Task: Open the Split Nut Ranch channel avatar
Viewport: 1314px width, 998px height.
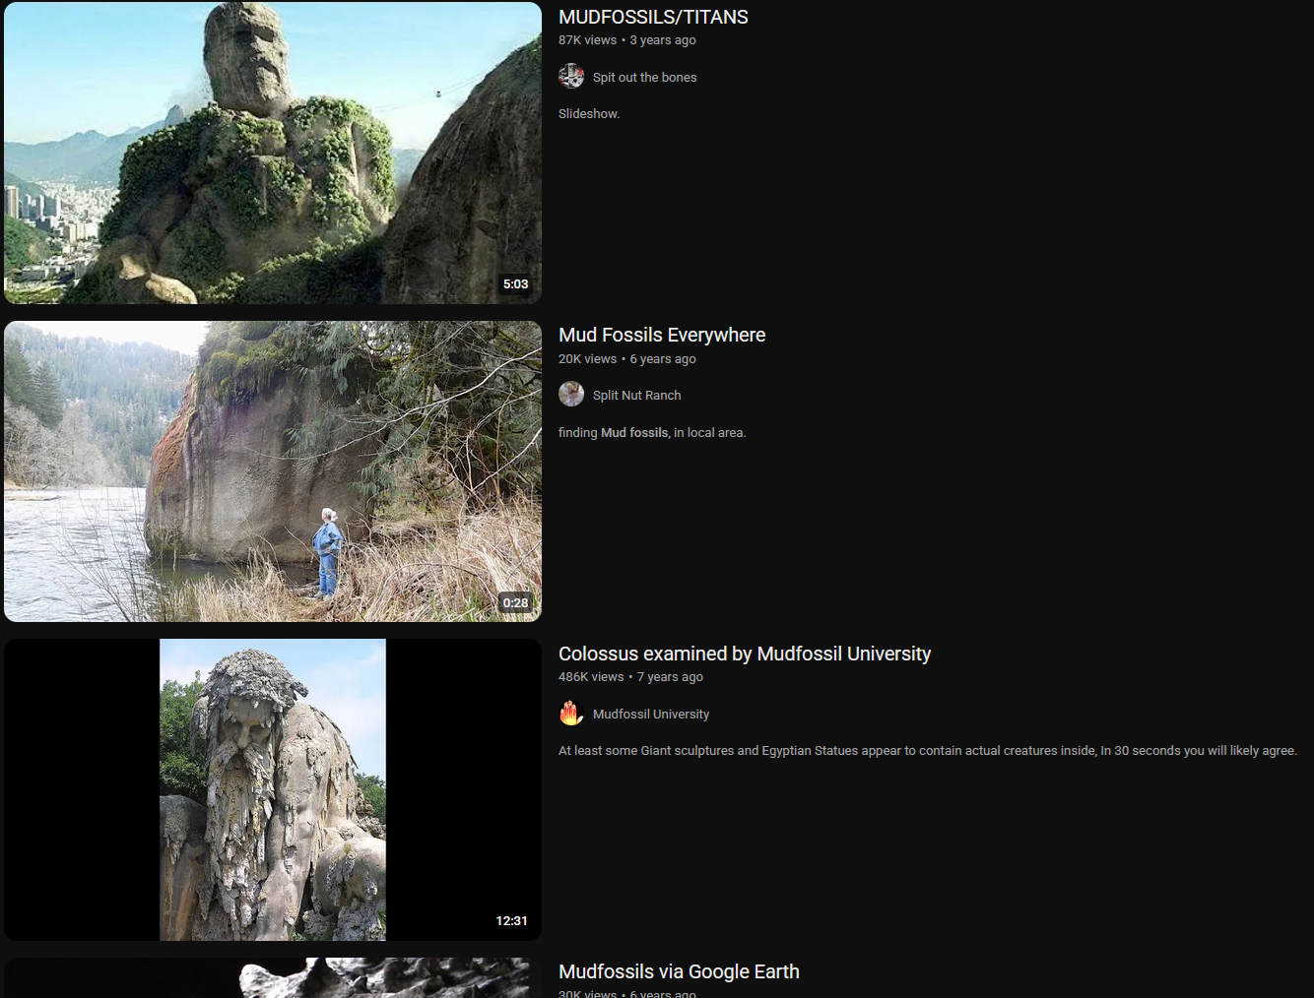Action: (571, 395)
